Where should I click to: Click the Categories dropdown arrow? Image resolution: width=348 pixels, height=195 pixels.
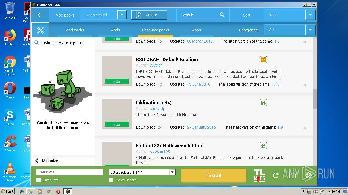click(310, 30)
